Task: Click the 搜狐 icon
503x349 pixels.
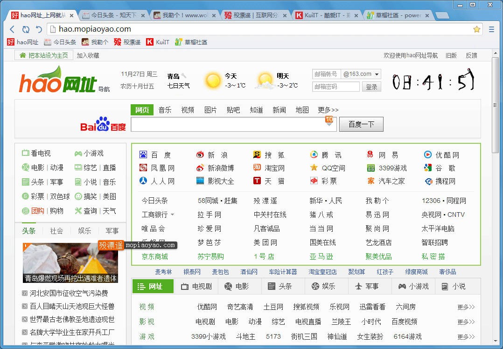Action: (x=257, y=155)
